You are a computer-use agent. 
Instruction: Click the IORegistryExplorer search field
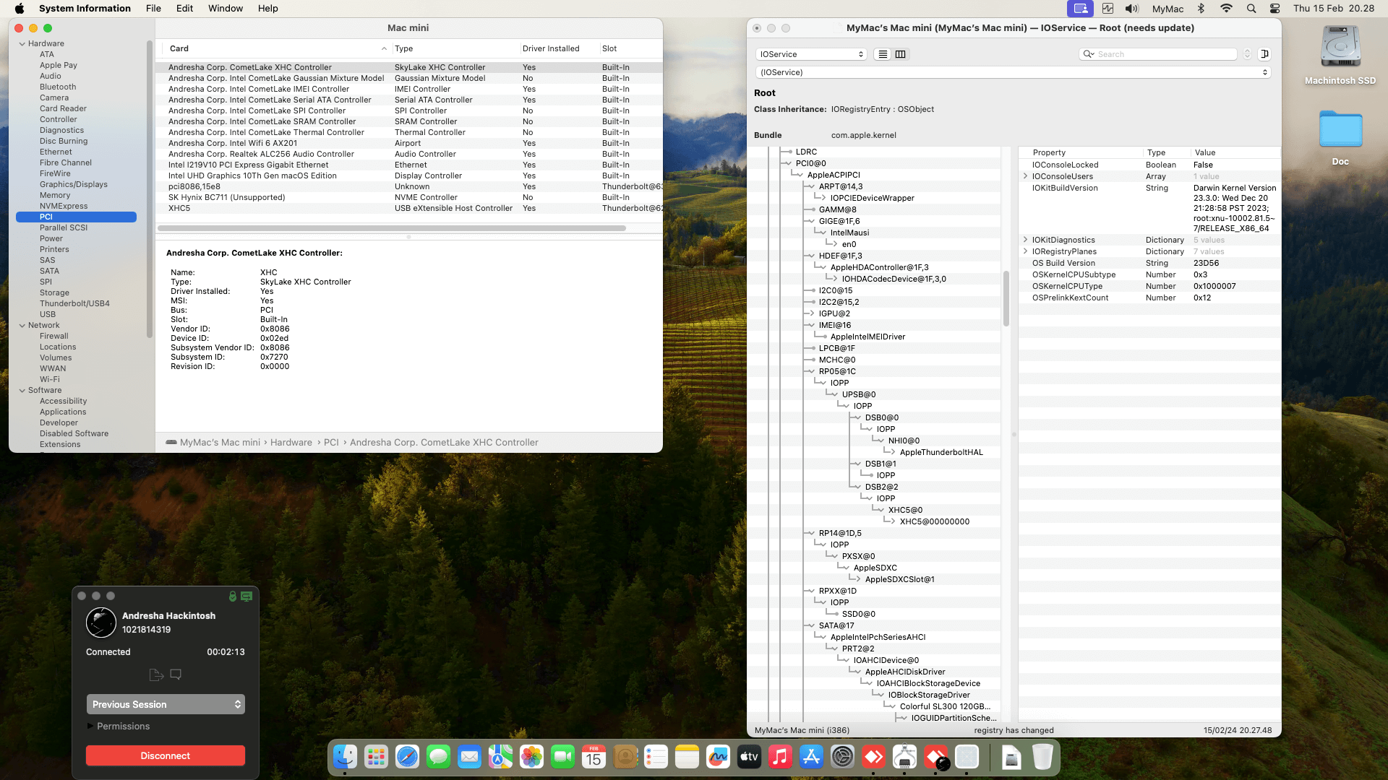[x=1159, y=54]
